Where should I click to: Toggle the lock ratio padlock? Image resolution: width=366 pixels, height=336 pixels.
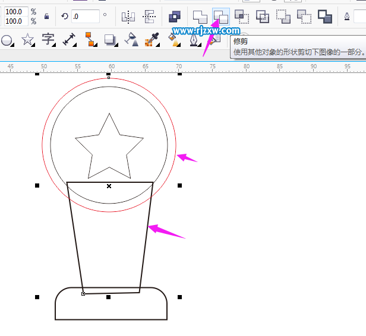coord(46,16)
